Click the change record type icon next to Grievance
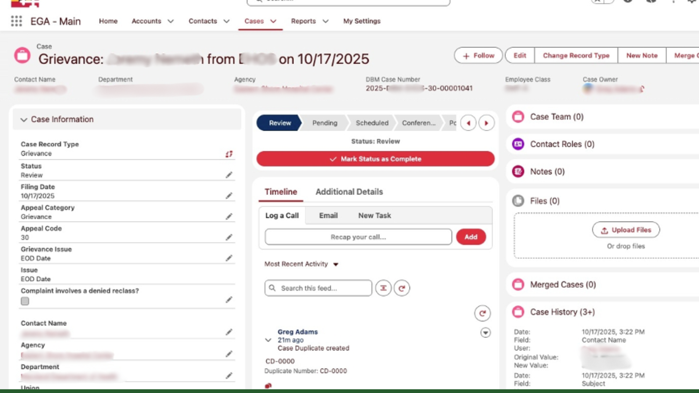Screen dimensions: 699x393 click(229, 154)
